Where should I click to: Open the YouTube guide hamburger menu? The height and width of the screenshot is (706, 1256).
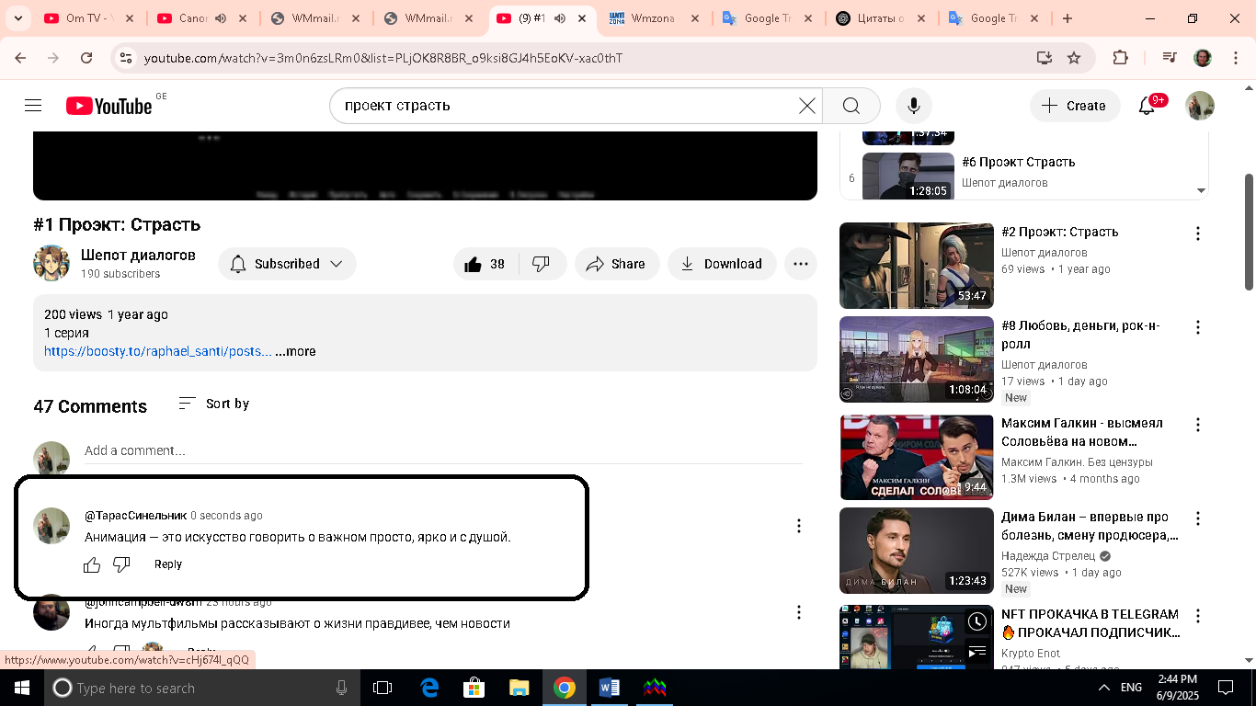[33, 106]
